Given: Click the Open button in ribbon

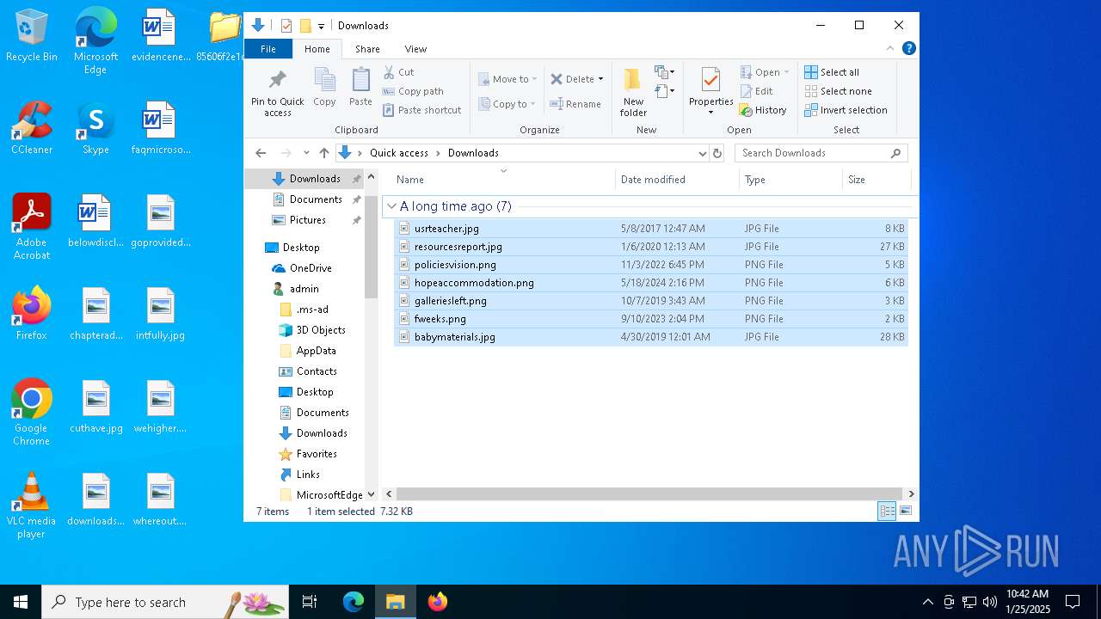Looking at the screenshot, I should pos(764,72).
